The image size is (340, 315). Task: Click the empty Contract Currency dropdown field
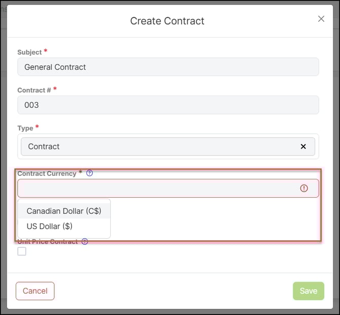157,188
